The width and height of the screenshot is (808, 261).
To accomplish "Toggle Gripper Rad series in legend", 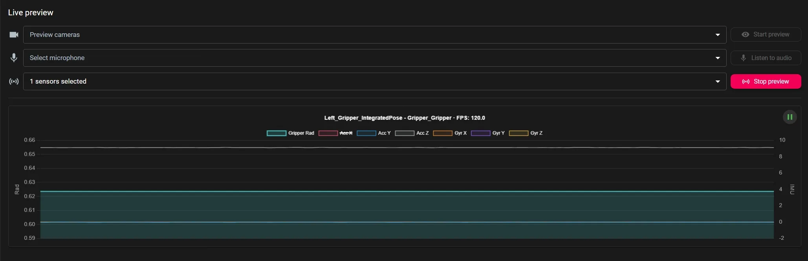I will coord(291,133).
